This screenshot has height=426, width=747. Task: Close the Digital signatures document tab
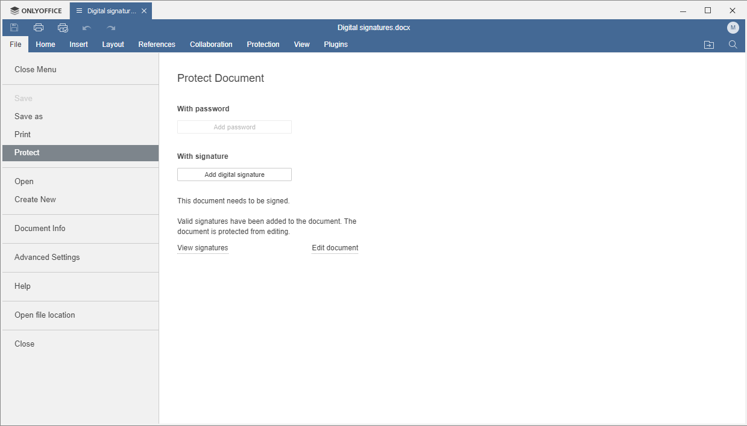pos(144,11)
